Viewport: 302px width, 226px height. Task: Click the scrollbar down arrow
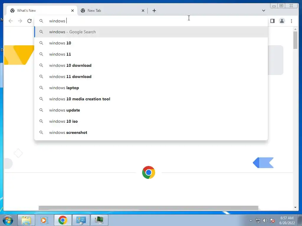(295, 207)
